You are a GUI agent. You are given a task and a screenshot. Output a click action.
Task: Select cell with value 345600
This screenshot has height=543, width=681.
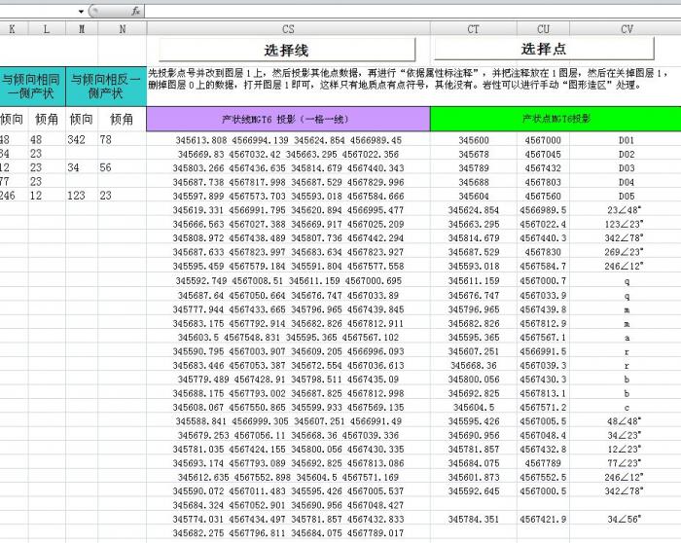(x=474, y=141)
